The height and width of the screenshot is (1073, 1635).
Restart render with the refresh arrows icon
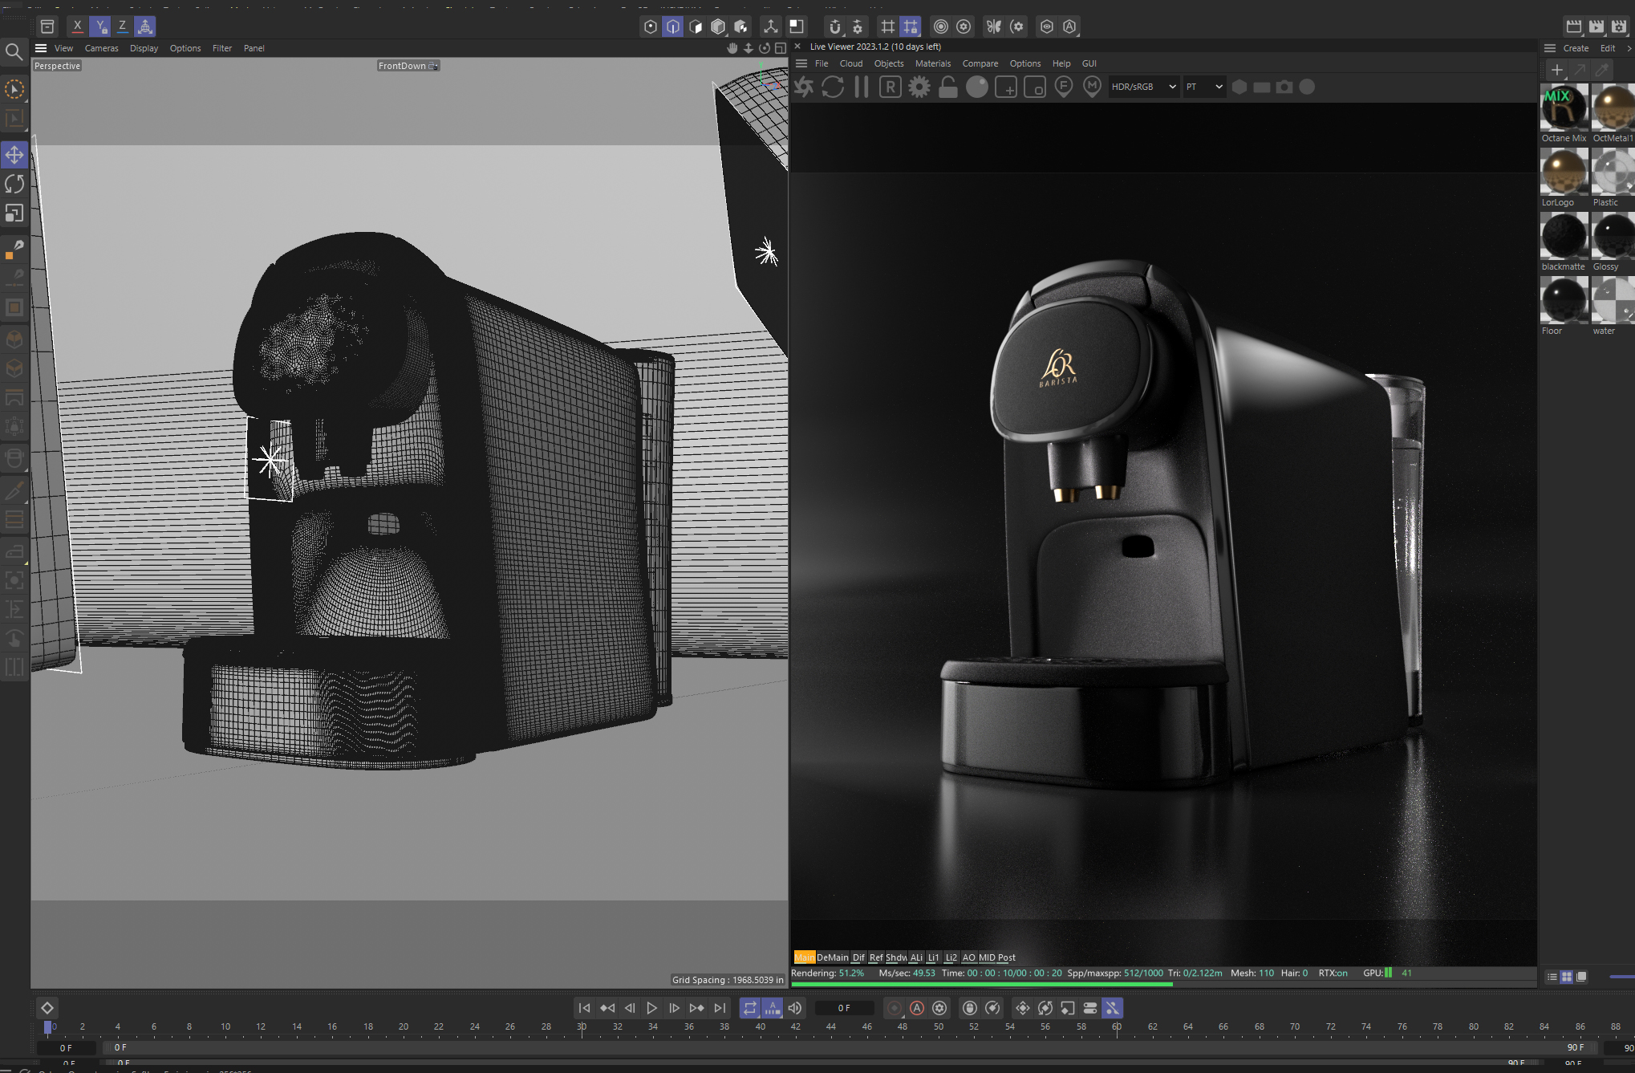833,87
